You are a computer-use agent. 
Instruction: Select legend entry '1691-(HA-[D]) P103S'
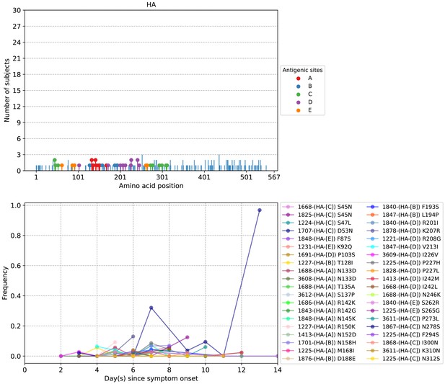click(x=319, y=255)
